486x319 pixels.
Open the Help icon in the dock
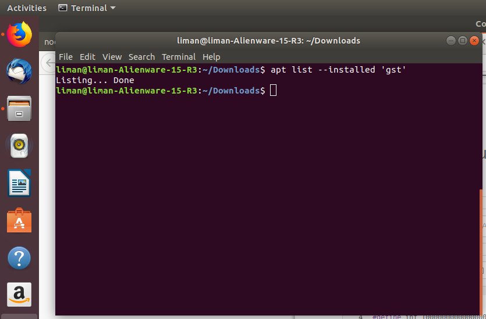(19, 258)
